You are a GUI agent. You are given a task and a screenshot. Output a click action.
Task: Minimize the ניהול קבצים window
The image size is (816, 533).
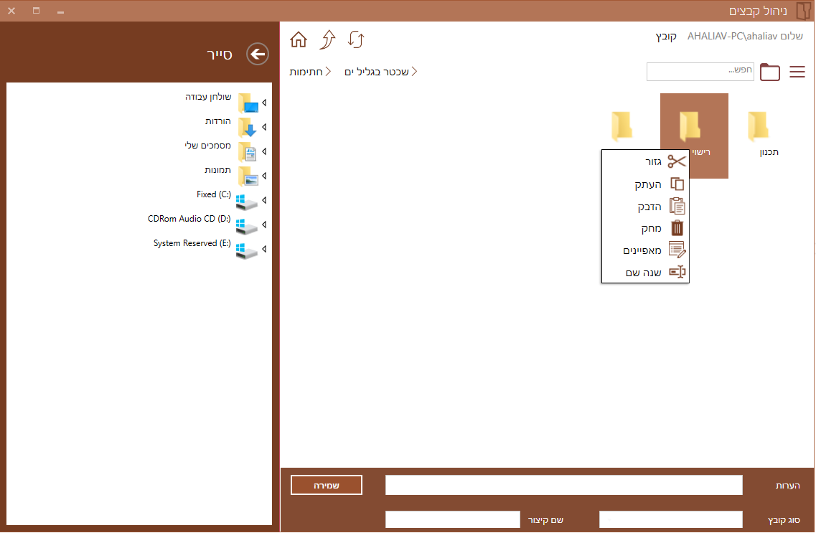click(60, 11)
